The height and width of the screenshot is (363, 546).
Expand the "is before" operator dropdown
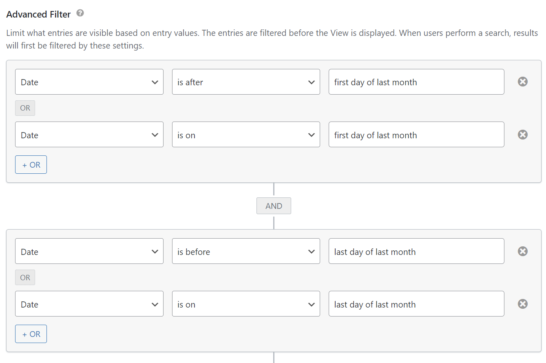point(246,251)
